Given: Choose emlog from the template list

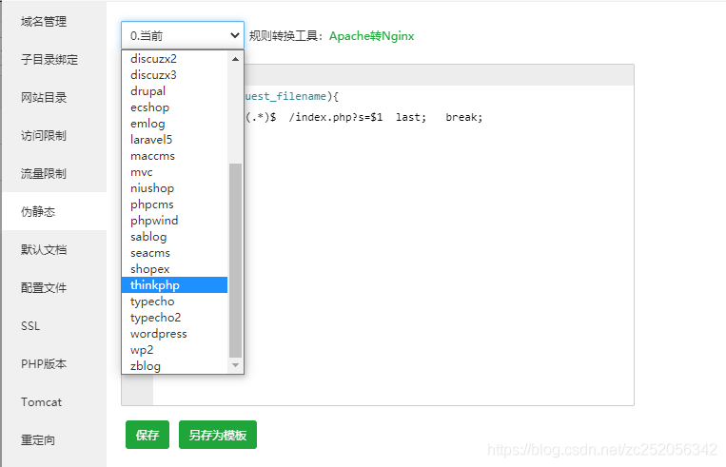Looking at the screenshot, I should click(174, 124).
